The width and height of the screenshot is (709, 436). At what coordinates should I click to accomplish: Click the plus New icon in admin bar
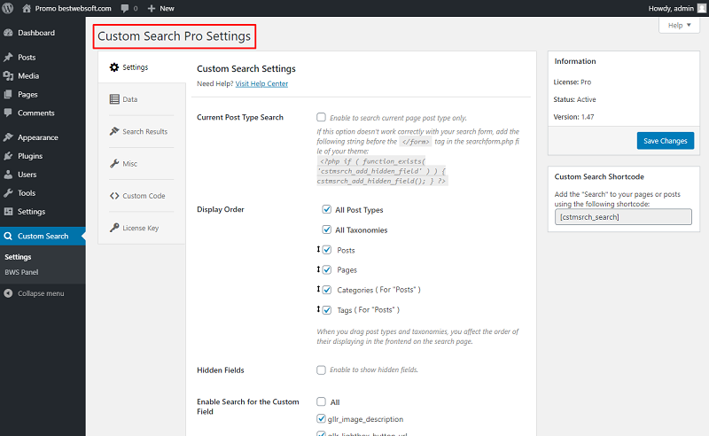(152, 8)
